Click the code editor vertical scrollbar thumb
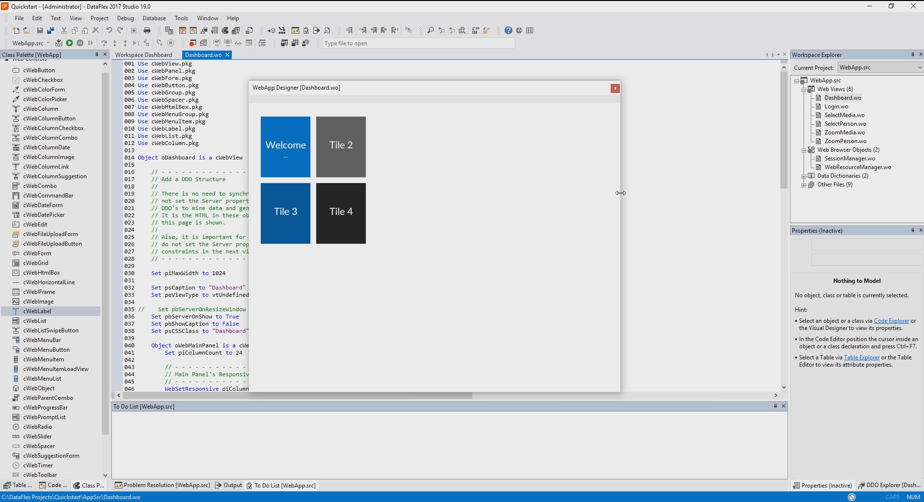924x502 pixels. pyautogui.click(x=784, y=130)
